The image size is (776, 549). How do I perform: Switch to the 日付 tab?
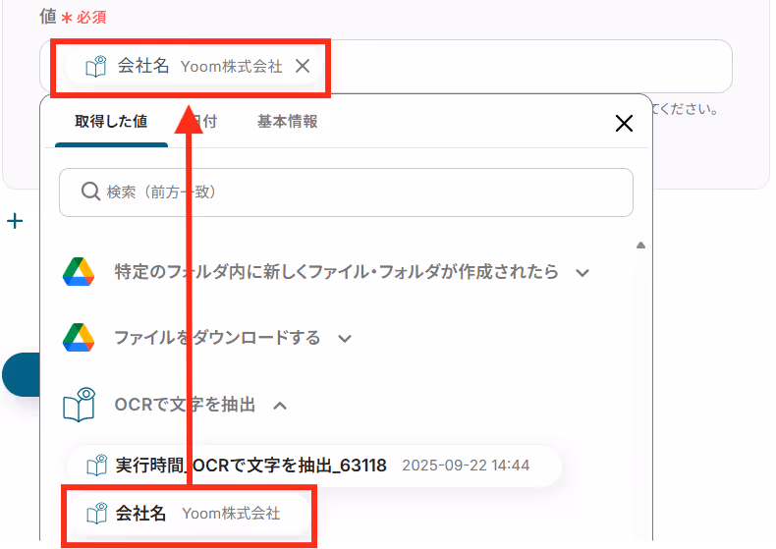tap(204, 121)
